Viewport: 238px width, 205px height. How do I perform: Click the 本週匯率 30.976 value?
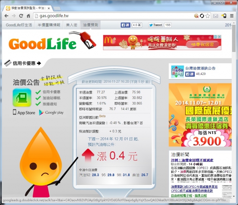(102, 98)
